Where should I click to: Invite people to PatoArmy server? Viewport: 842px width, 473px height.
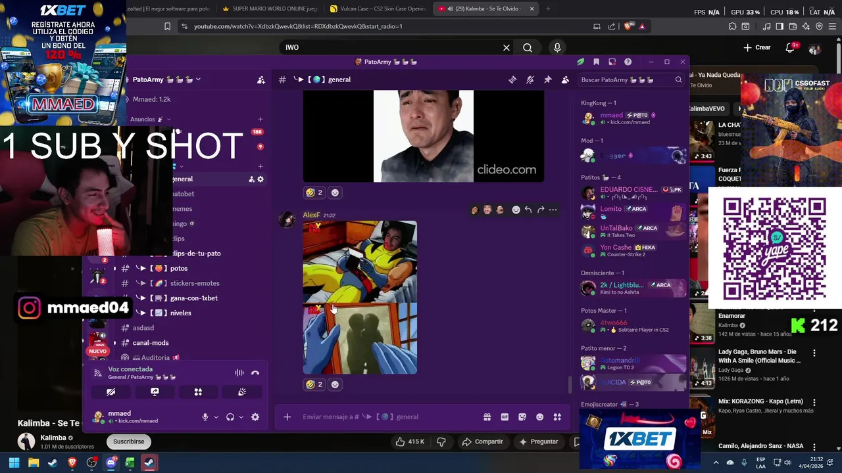click(x=261, y=79)
